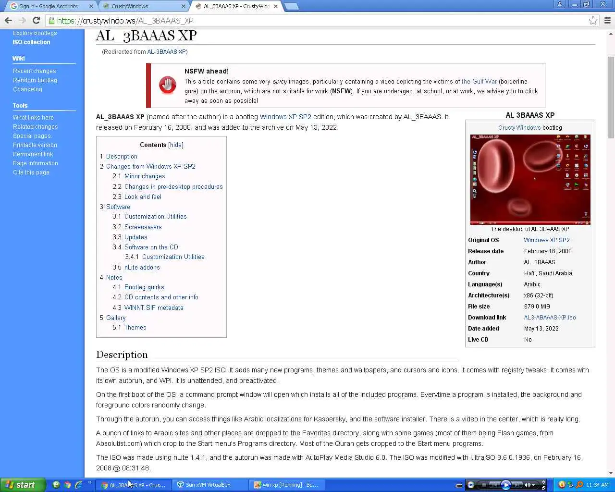Click the Chrome quick launch icon
This screenshot has width=615, height=492.
[x=67, y=485]
